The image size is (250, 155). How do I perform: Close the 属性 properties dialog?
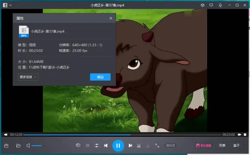pos(111,18)
